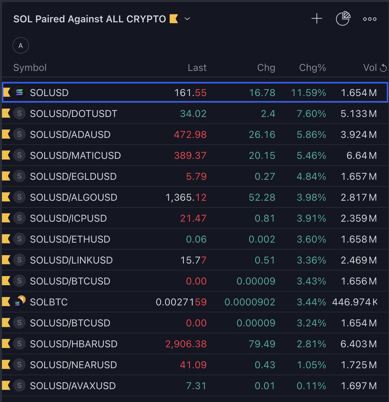Toggle the yellow flag on SOLUSD/EGLDUSD row
The height and width of the screenshot is (402, 389).
click(x=6, y=176)
